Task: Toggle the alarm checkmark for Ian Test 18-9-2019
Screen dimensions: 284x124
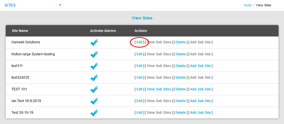Action: [x=94, y=101]
